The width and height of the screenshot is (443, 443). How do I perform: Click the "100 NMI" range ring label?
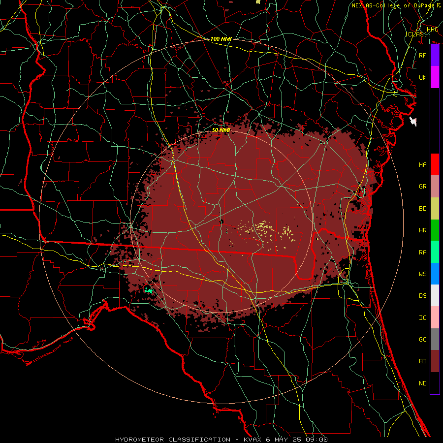click(x=221, y=39)
